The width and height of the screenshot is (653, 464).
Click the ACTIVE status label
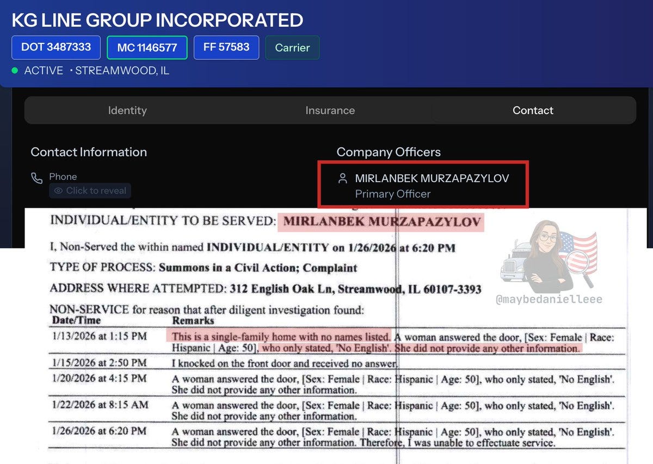[44, 71]
